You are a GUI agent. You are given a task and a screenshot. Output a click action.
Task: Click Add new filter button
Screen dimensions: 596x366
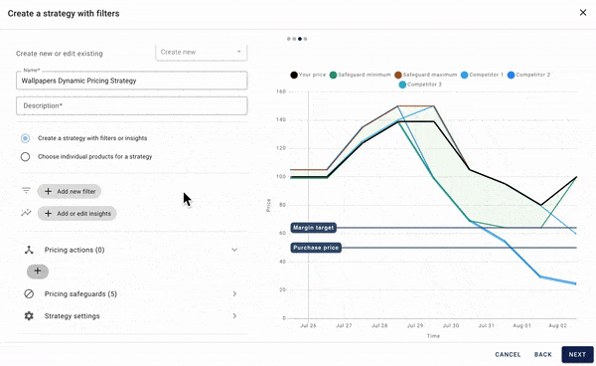coord(70,191)
